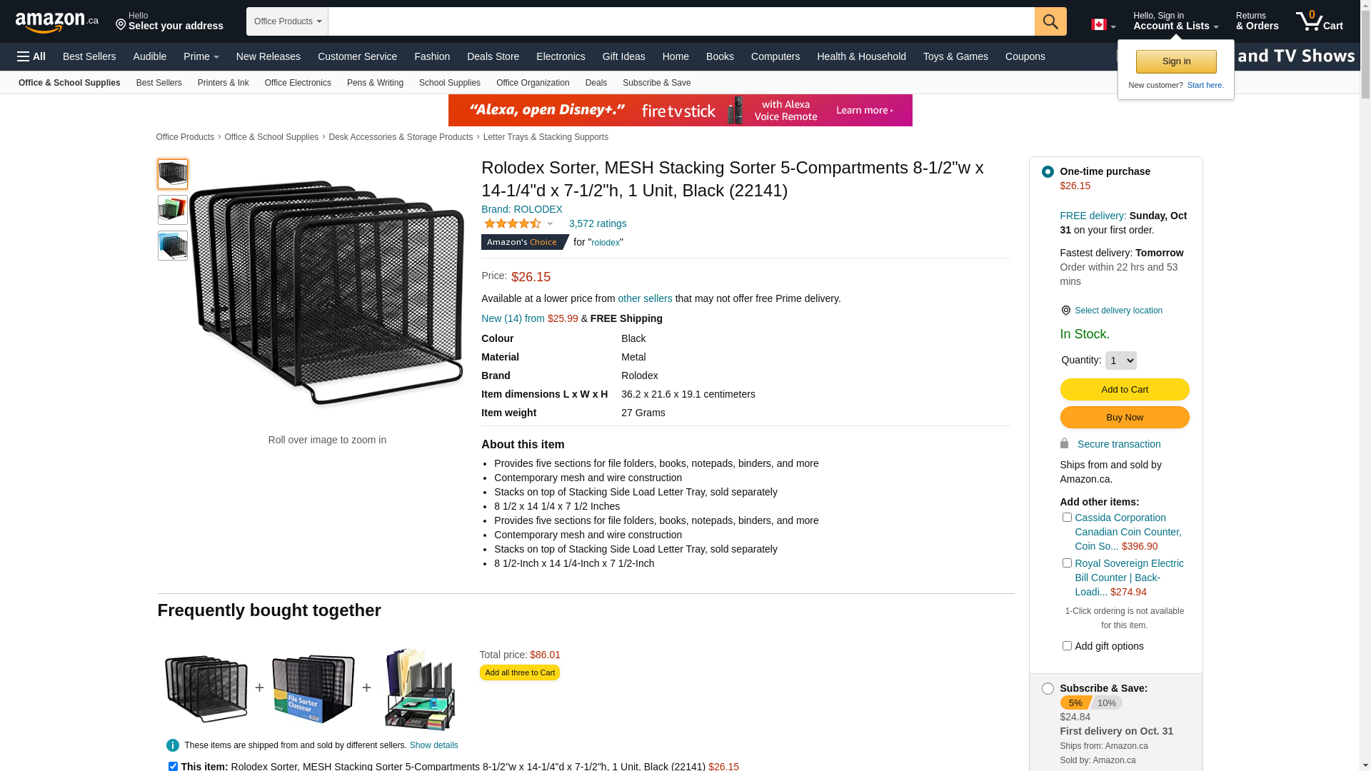Screen dimensions: 1371x771
Task: Click into the search text field
Action: [x=681, y=21]
